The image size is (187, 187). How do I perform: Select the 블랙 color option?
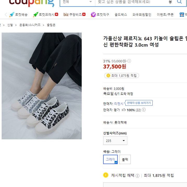coord(125,159)
